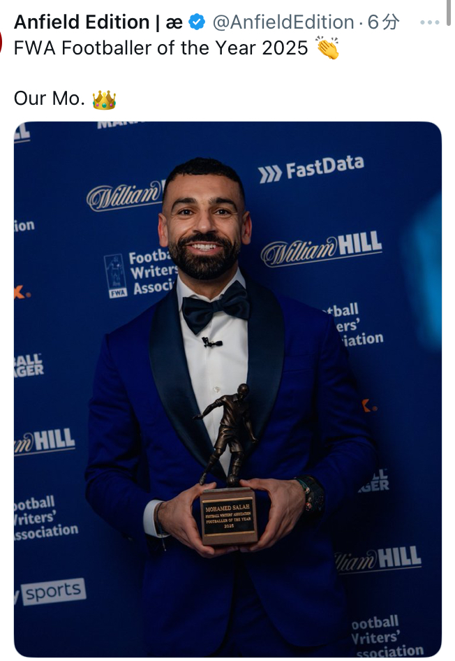Open the Anfield Edition profile name
Viewport: 455px width, 661px height.
pyautogui.click(x=98, y=22)
